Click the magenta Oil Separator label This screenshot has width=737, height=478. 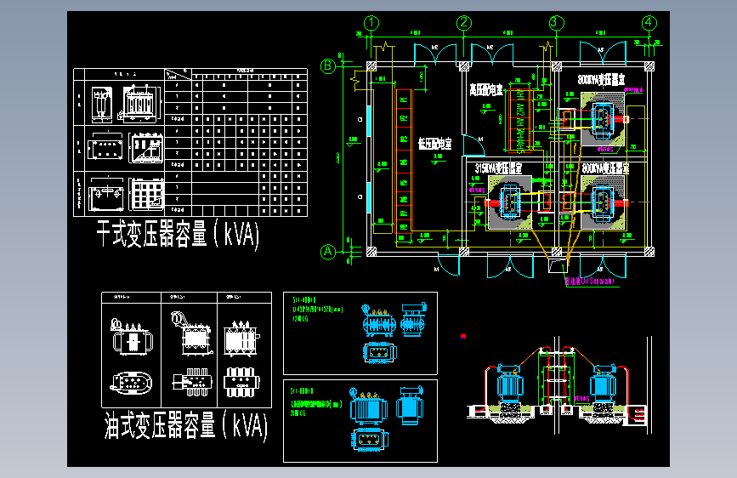[x=590, y=282]
